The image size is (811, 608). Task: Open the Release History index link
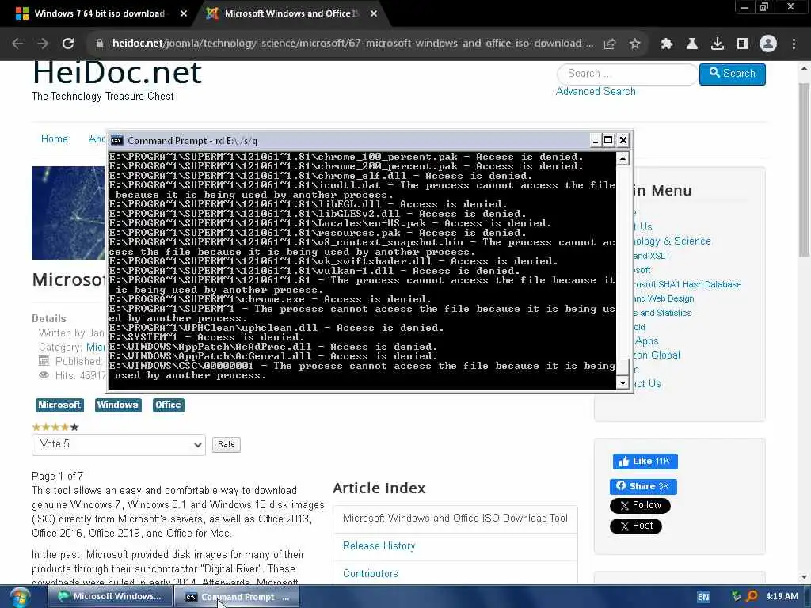click(x=379, y=546)
